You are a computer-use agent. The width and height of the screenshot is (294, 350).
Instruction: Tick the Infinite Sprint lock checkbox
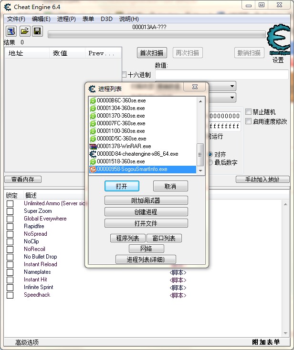click(x=10, y=287)
